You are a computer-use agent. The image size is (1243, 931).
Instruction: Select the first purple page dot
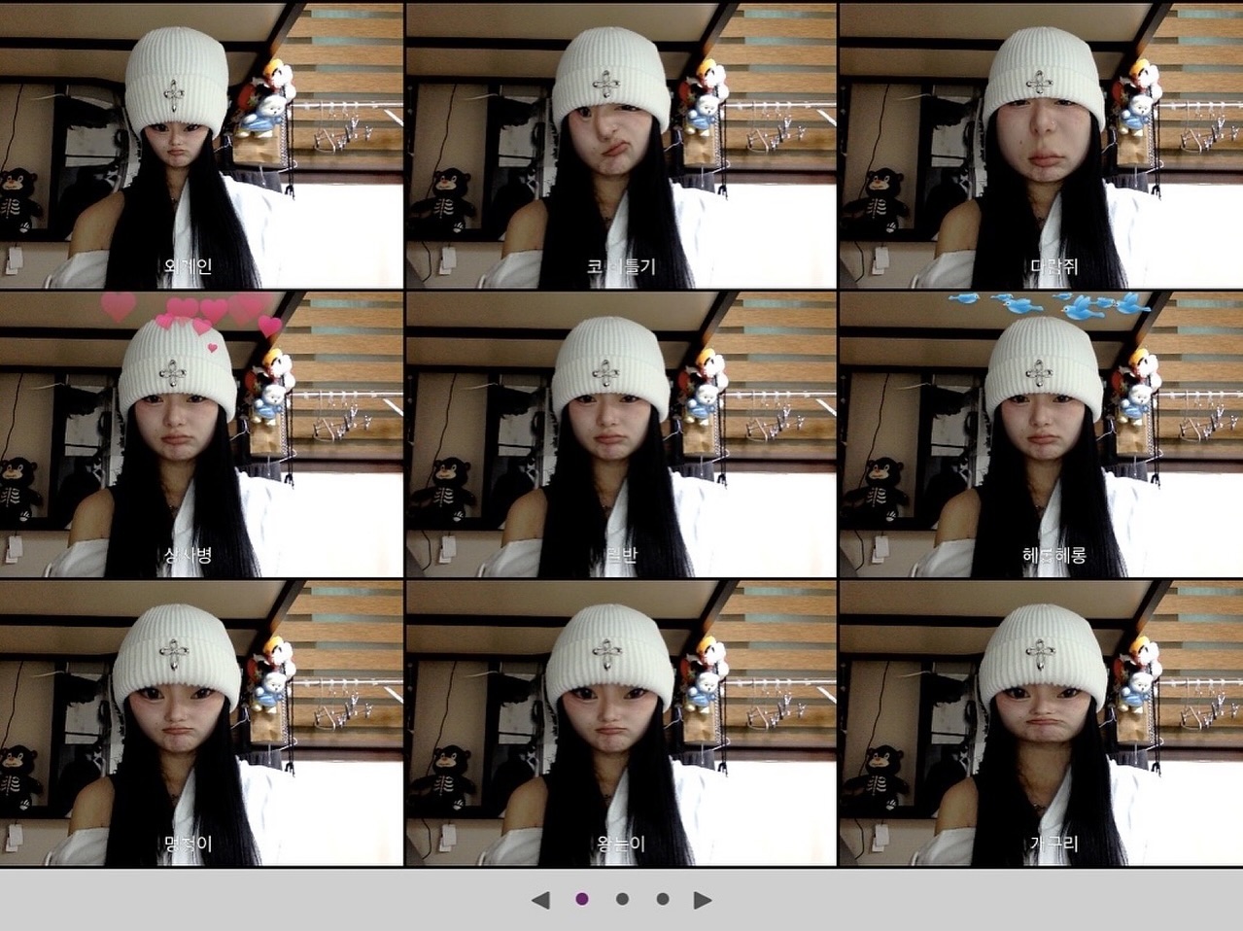[582, 899]
